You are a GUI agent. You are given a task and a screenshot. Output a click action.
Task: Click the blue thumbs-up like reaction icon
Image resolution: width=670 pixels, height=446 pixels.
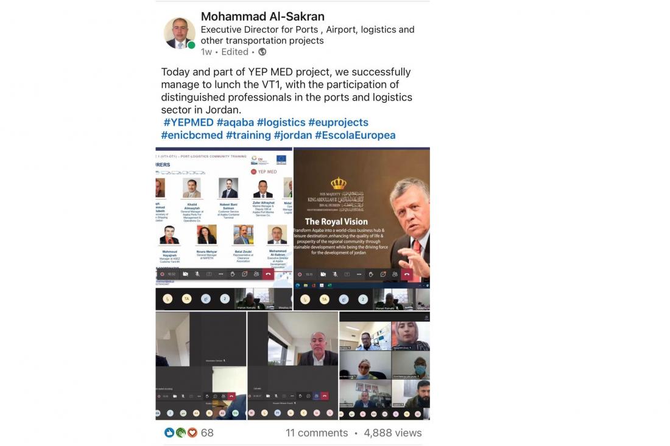pos(169,433)
